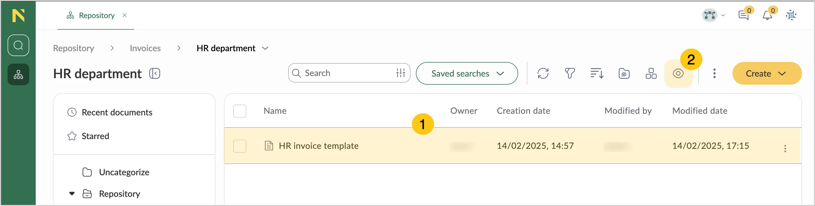Screen dimensions: 815x206
Task: Open the Create dropdown
Action: click(767, 74)
